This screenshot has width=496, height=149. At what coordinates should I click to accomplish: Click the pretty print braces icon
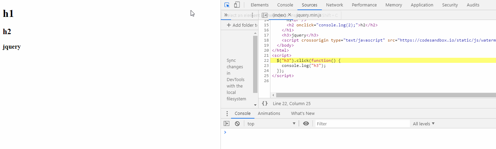pos(265,103)
